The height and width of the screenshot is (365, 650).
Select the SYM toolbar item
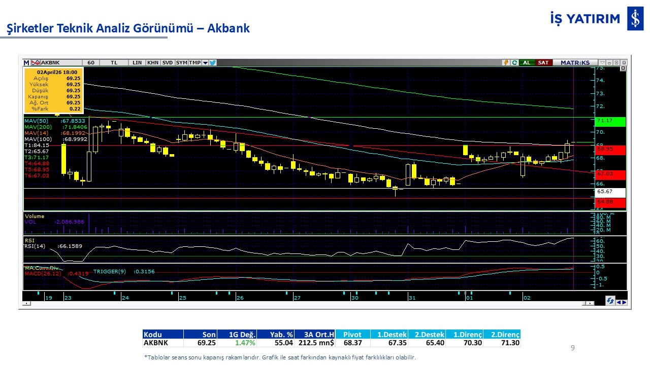[181, 63]
